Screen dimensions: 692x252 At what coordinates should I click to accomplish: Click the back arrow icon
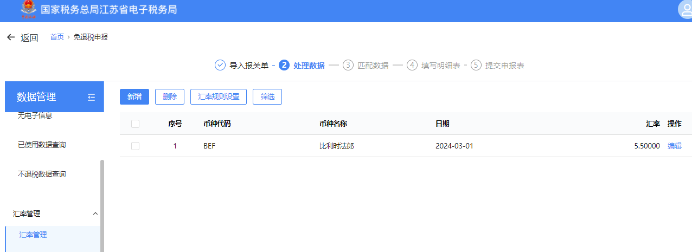[x=10, y=37]
